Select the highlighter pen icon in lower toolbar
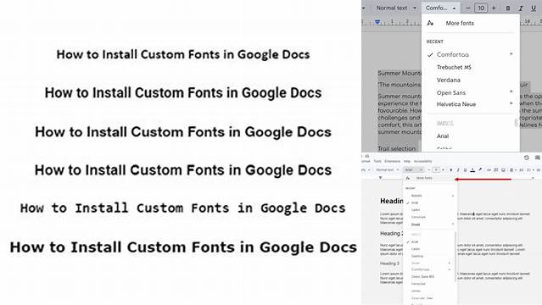The image size is (542, 305). click(x=480, y=169)
